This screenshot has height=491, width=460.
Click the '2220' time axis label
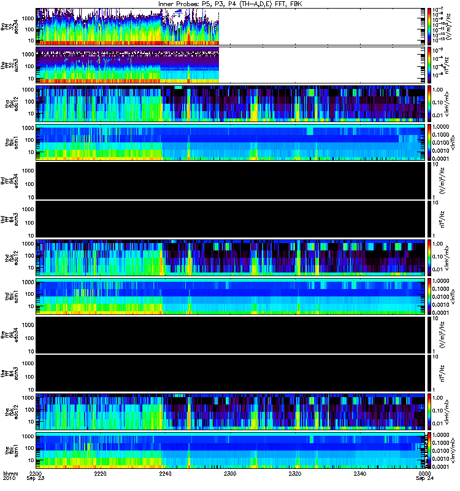(101, 474)
